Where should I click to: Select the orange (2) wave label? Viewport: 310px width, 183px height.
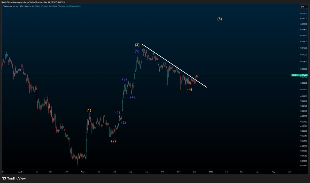click(x=113, y=141)
